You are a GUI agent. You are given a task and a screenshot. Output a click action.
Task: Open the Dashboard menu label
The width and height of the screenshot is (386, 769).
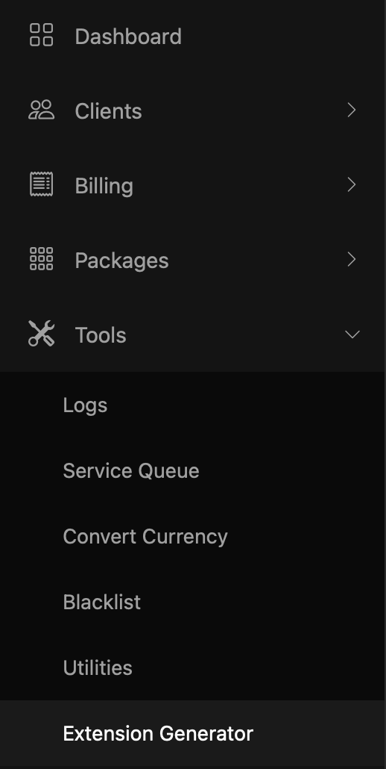pyautogui.click(x=128, y=37)
